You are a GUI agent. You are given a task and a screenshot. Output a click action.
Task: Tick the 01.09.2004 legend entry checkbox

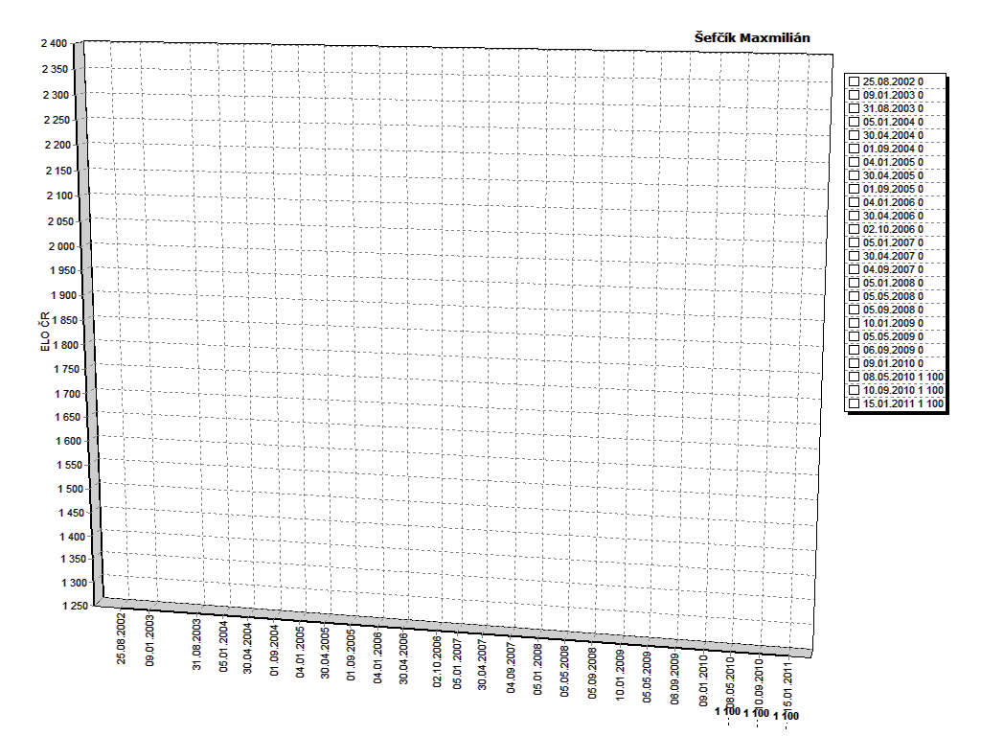854,149
